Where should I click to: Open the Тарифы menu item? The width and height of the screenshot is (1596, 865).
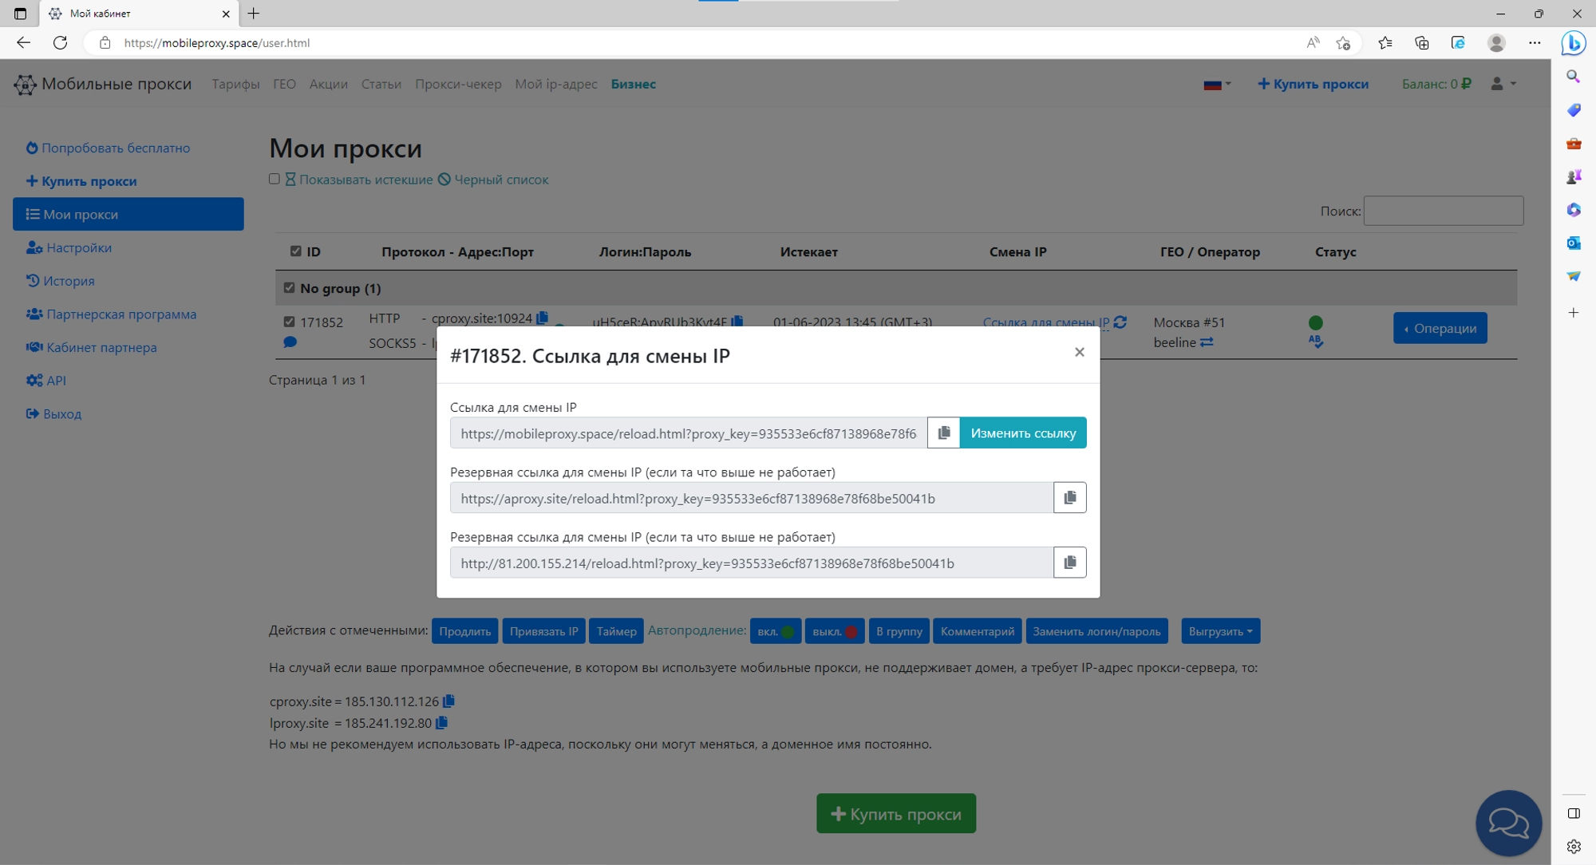[235, 84]
